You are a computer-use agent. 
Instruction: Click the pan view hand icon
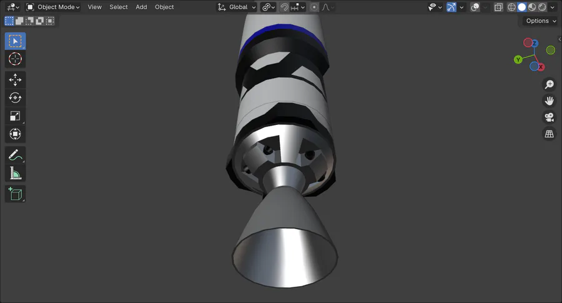pyautogui.click(x=549, y=101)
